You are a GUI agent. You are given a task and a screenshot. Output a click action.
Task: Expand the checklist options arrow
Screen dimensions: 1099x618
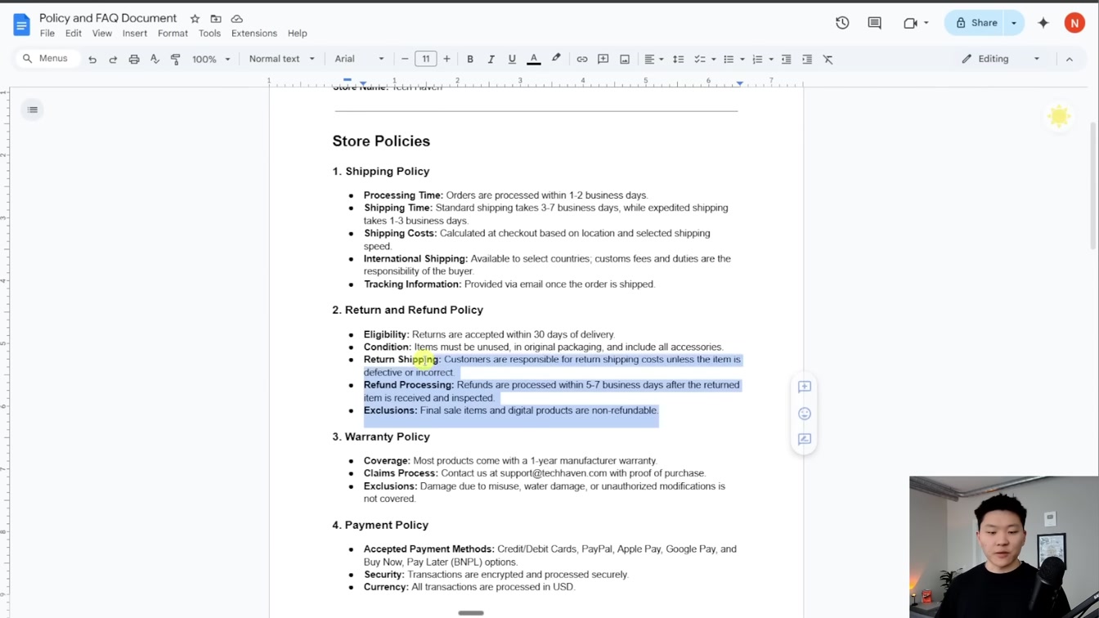tap(713, 59)
